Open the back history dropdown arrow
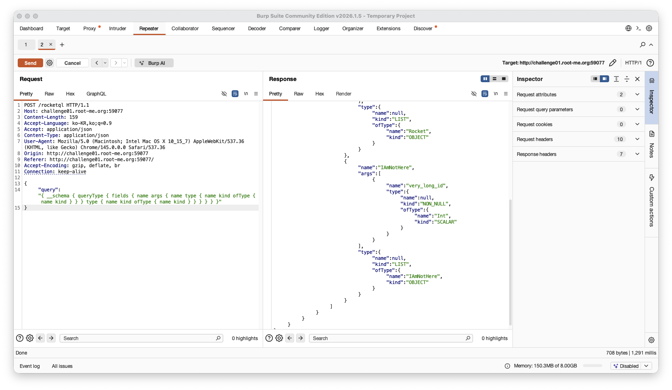Viewport: 672px width, 390px height. point(105,63)
